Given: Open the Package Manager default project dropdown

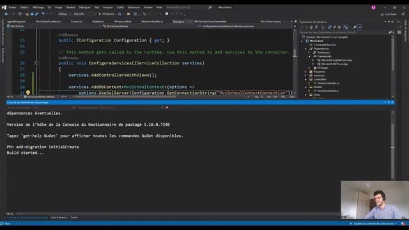Looking at the screenshot, I should tap(121, 107).
